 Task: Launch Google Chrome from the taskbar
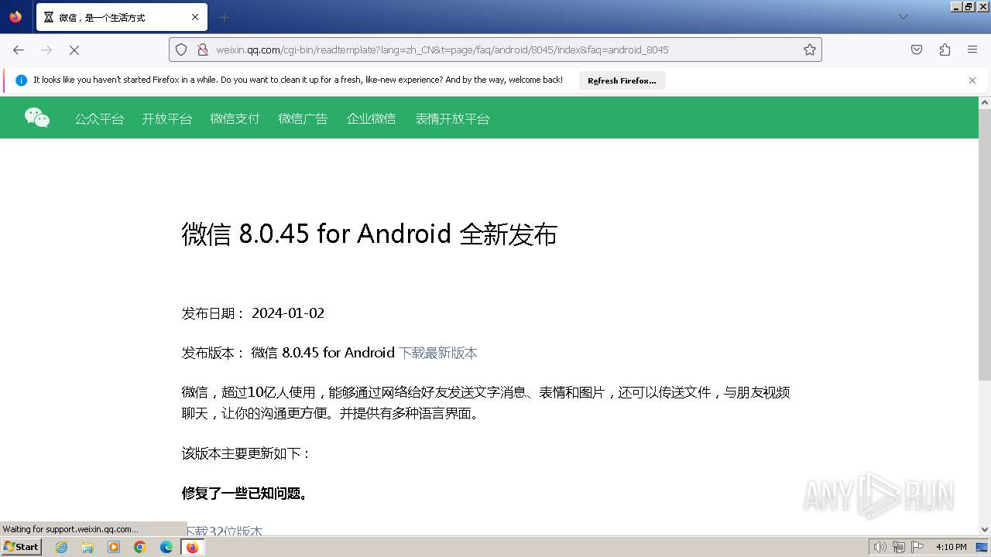click(x=140, y=547)
